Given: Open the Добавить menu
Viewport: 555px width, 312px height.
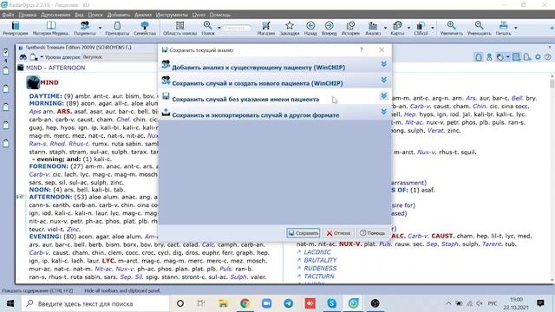Looking at the screenshot, I should 119,15.
